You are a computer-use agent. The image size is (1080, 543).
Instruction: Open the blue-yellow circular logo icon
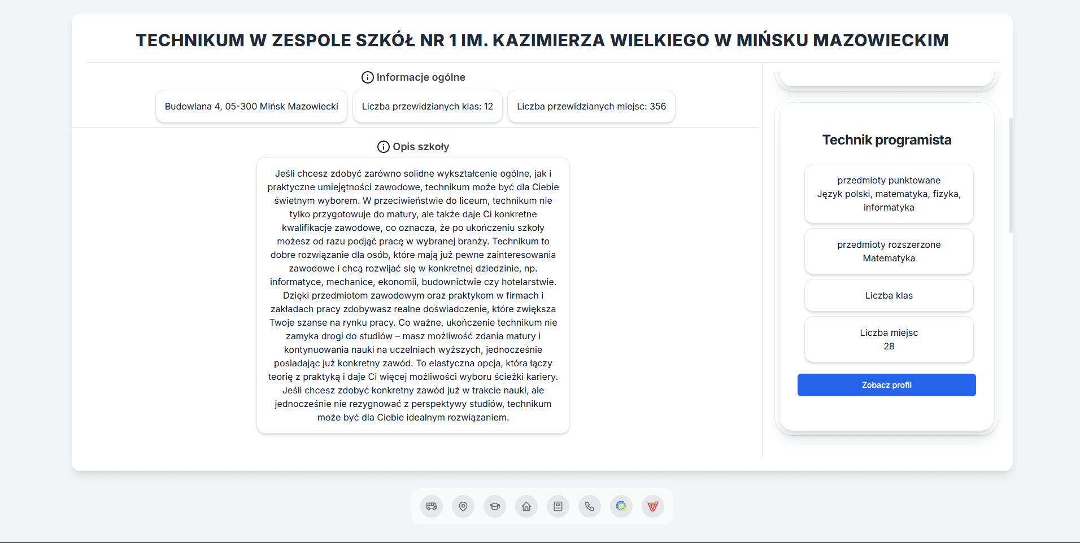point(621,506)
